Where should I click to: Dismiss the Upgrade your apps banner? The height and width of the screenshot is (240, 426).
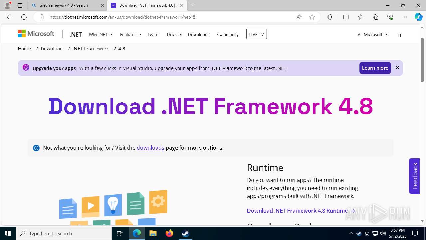(397, 68)
